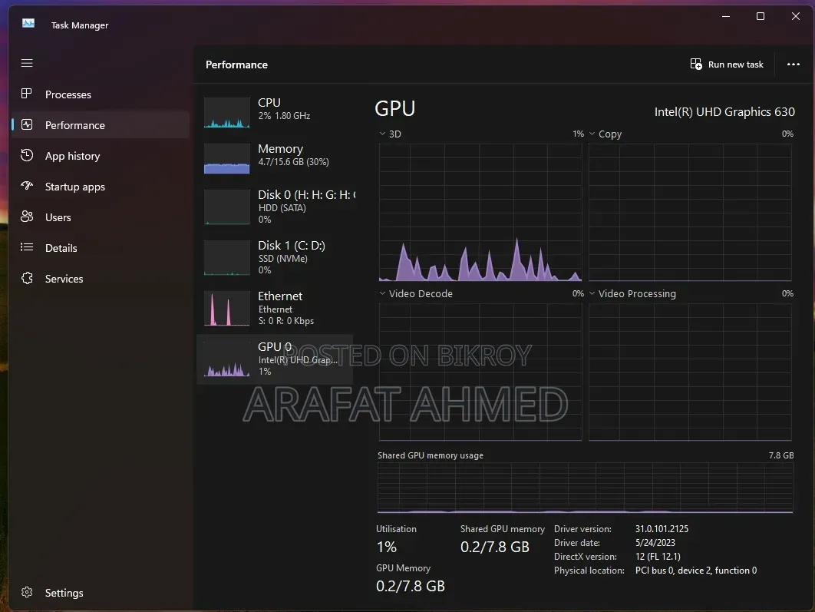Image resolution: width=815 pixels, height=612 pixels.
Task: Click the Performance page heading
Action: pyautogui.click(x=236, y=65)
